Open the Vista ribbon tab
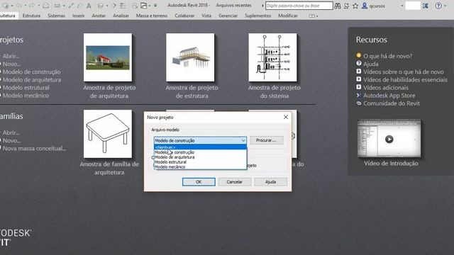Screen dimensions: 454x255 click(206, 16)
